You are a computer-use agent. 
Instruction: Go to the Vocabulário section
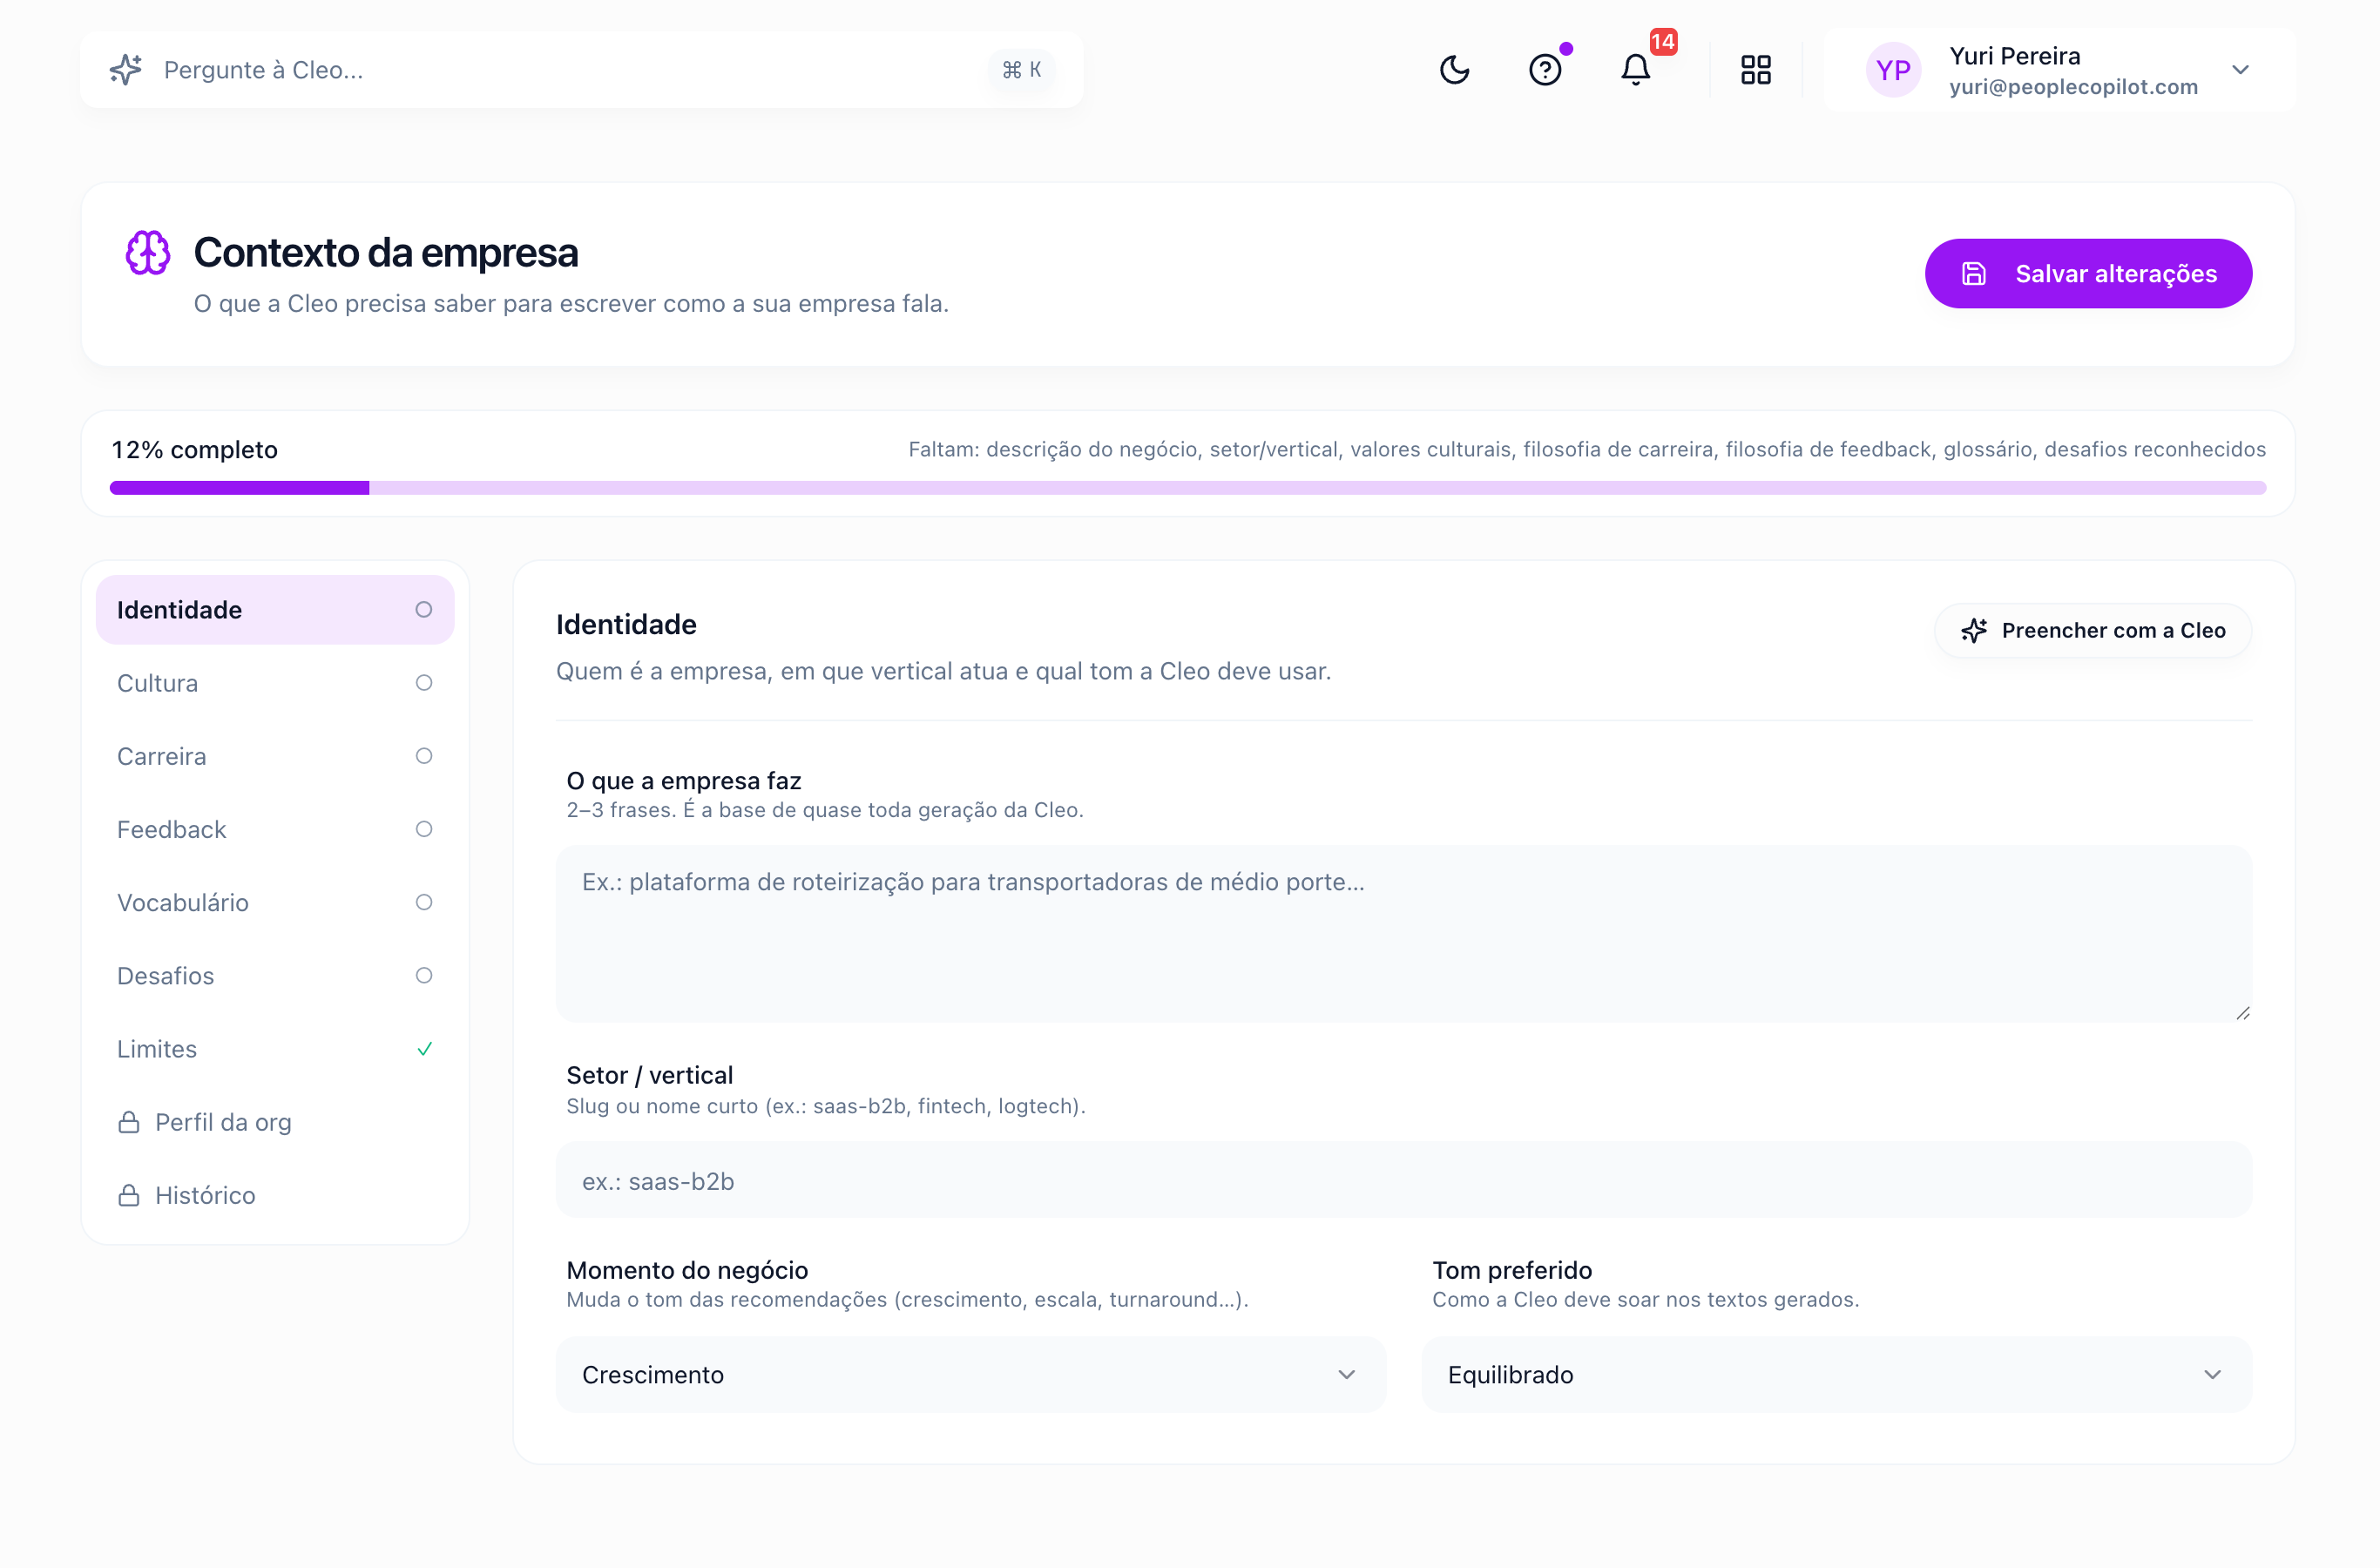(x=275, y=902)
